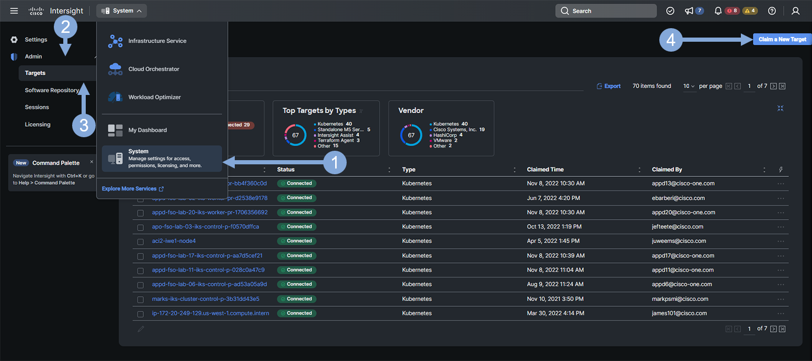Open the hamburger navigation menu
Viewport: 812px width, 361px height.
(x=14, y=11)
